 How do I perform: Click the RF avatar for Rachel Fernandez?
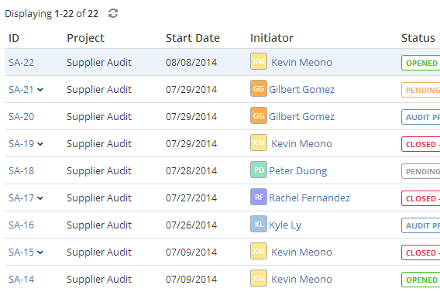(x=259, y=197)
